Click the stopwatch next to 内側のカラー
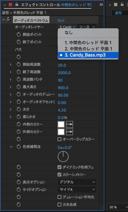Viewport: 128px width, 212px height. click(x=19, y=124)
